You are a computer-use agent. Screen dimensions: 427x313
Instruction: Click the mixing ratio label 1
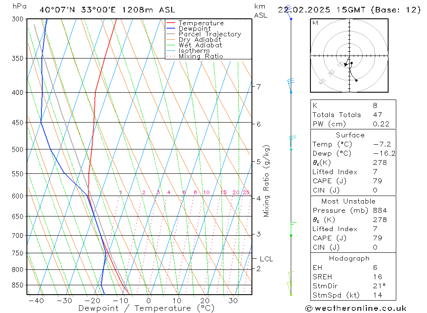(121, 192)
